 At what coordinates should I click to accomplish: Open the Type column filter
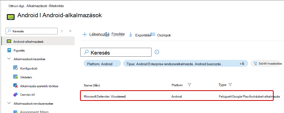[x=230, y=84]
